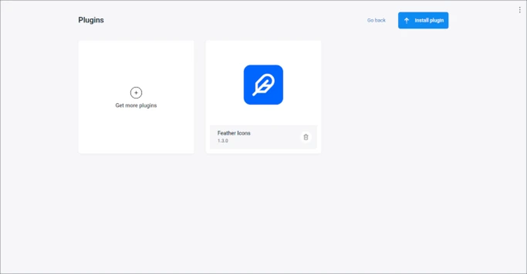Click the version number 1.3.0

[223, 141]
